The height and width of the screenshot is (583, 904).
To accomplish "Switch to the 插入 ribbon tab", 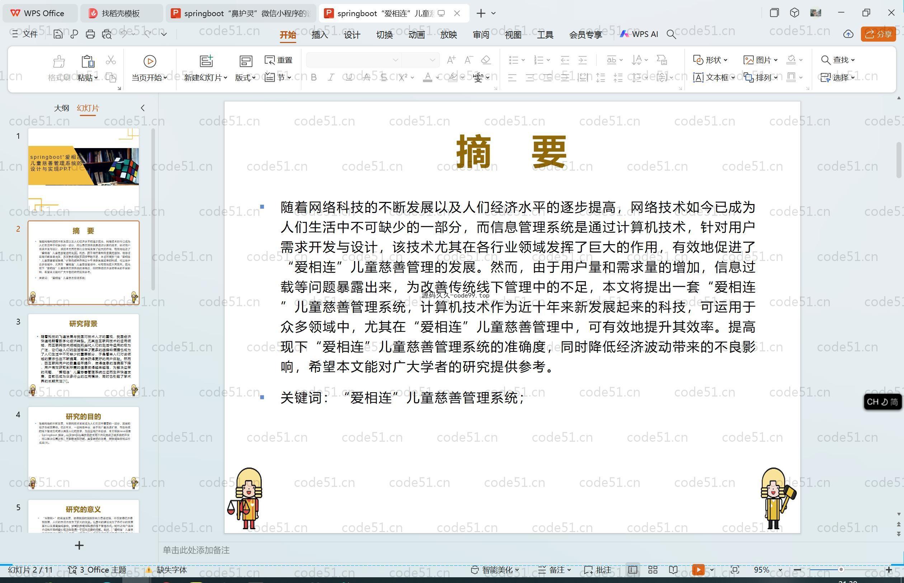I will point(320,35).
